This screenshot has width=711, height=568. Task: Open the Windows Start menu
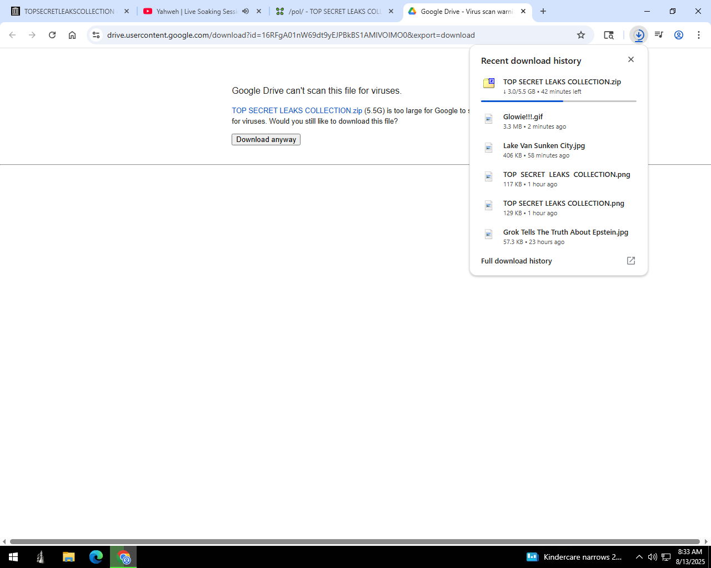click(x=13, y=557)
